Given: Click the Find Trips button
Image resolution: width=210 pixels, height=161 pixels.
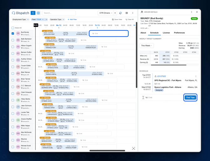Looking at the screenshot, I should pyautogui.click(x=190, y=97).
